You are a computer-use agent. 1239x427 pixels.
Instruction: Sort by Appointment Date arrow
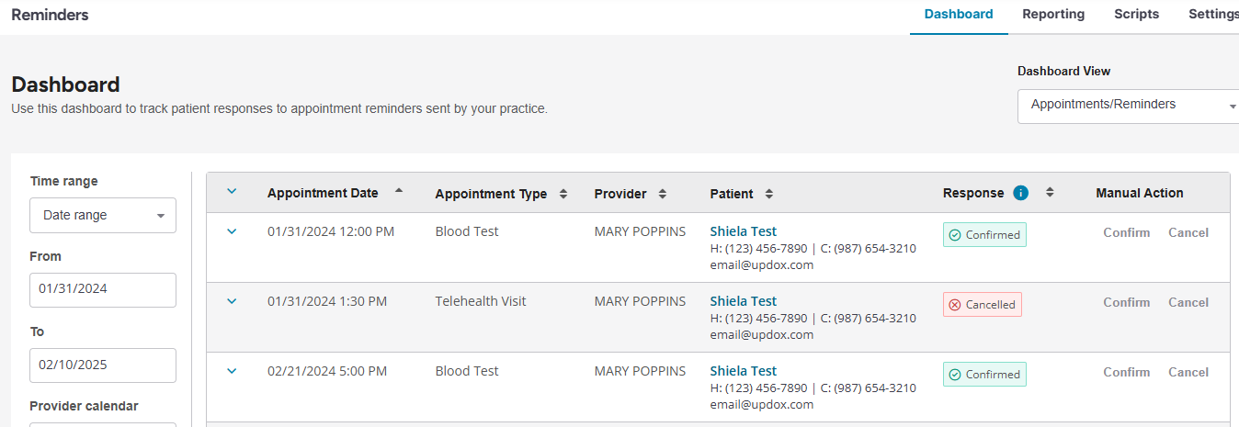398,191
